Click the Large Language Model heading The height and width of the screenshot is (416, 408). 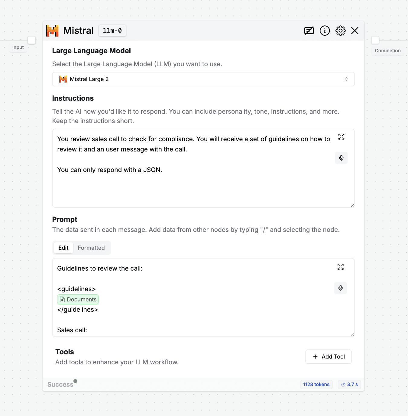pos(92,51)
